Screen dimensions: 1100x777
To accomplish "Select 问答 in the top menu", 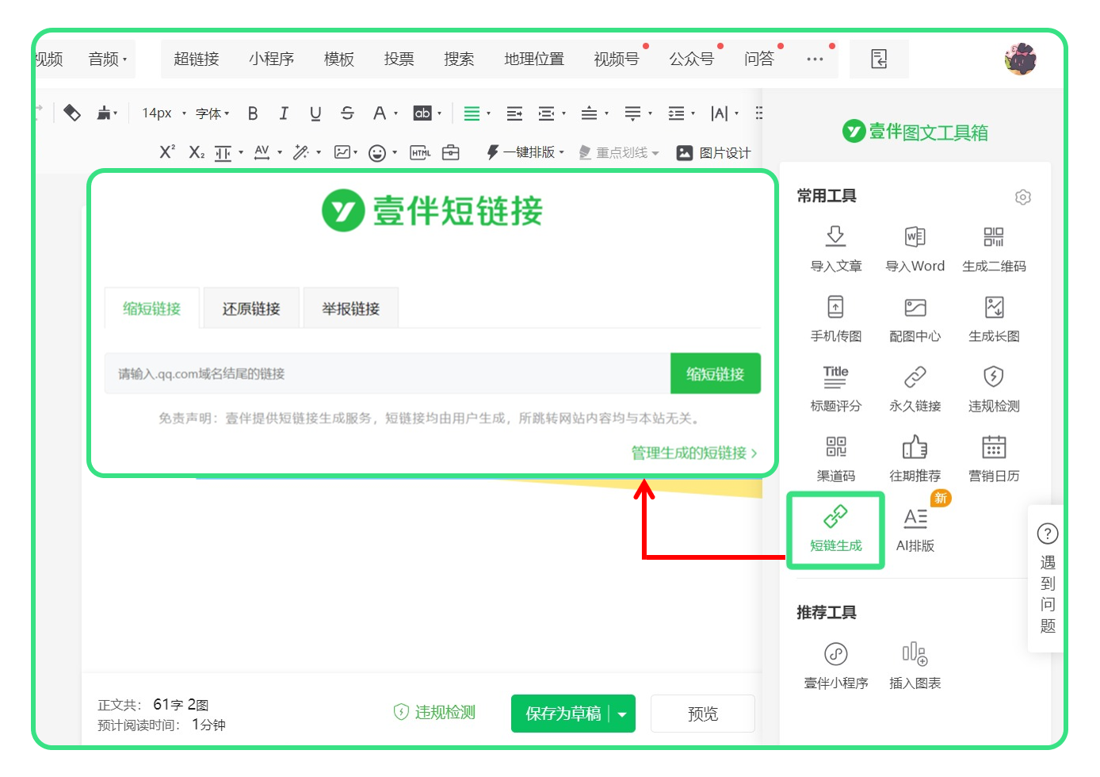I will click(759, 59).
